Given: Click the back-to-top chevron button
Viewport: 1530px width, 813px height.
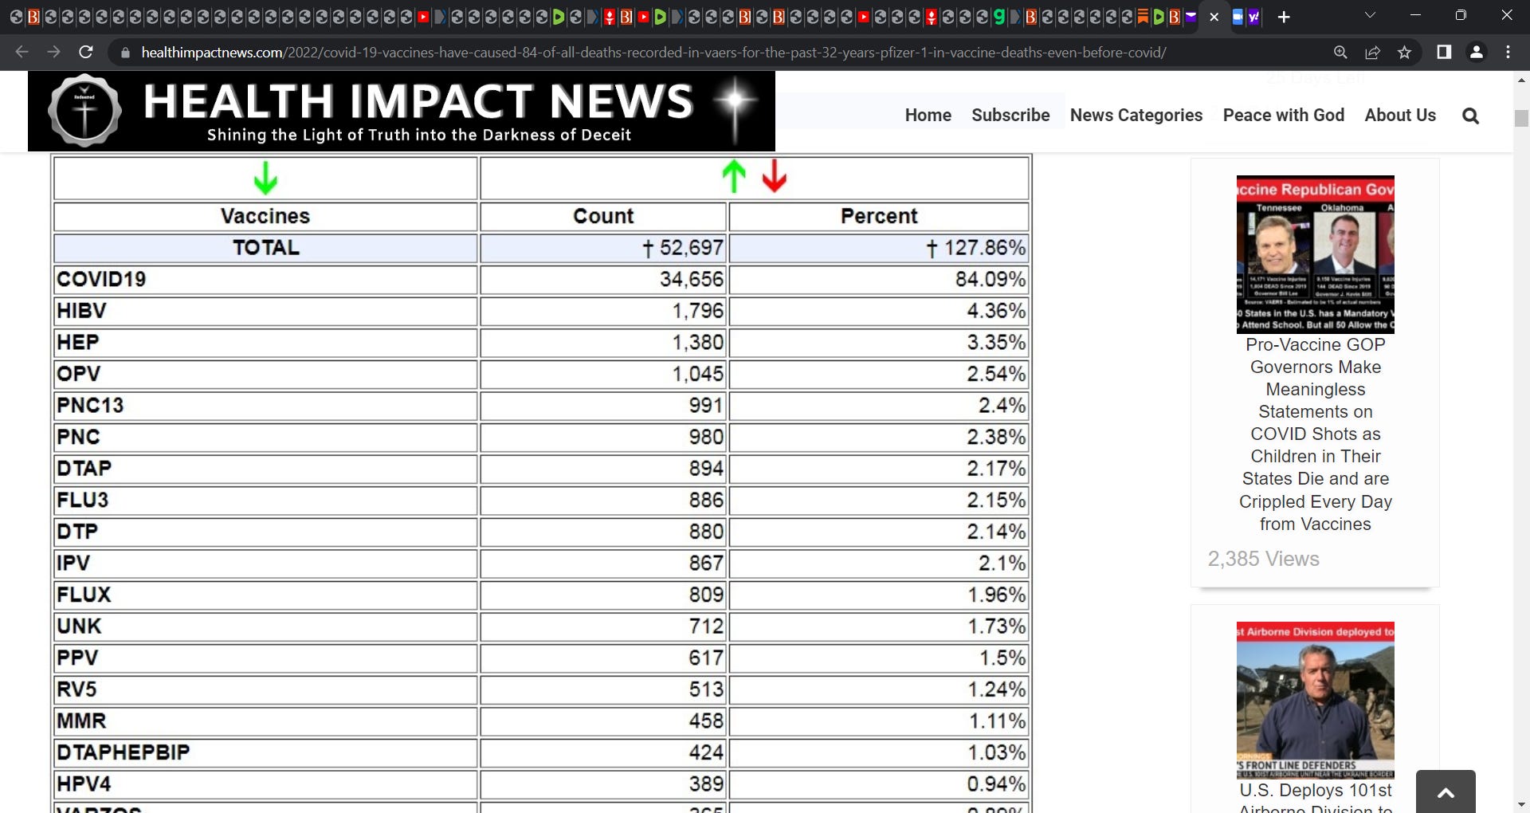Looking at the screenshot, I should (x=1446, y=791).
